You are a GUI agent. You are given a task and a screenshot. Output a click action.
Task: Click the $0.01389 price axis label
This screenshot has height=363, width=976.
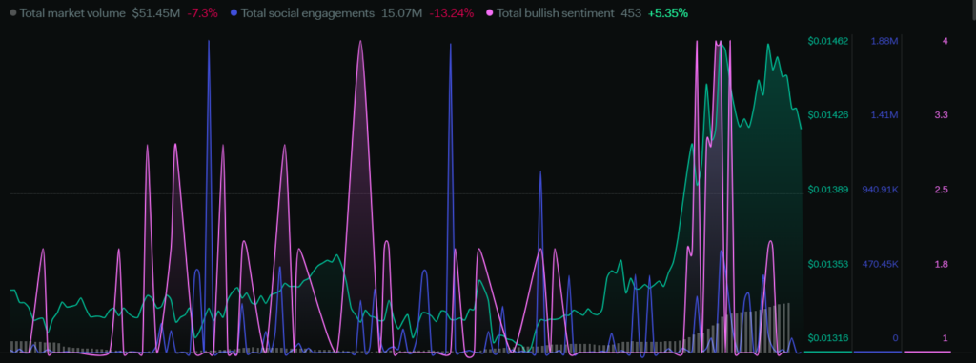click(828, 190)
